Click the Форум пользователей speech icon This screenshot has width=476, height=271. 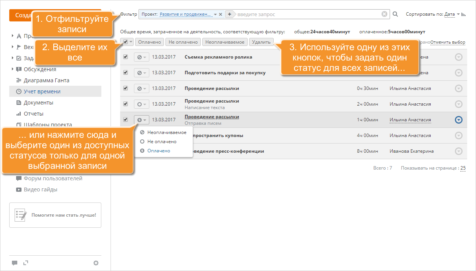coord(19,178)
